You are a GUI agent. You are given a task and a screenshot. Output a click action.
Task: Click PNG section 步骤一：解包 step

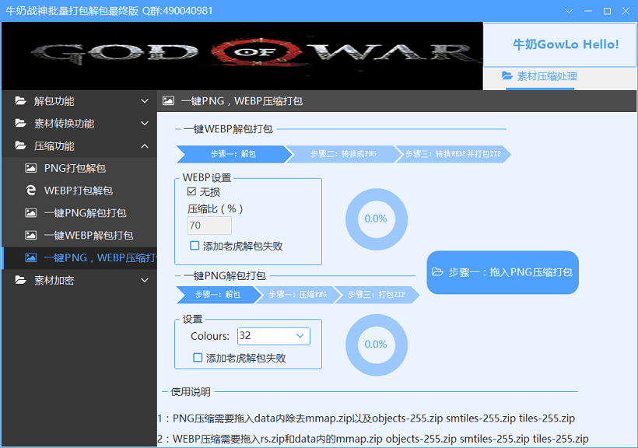pyautogui.click(x=218, y=295)
